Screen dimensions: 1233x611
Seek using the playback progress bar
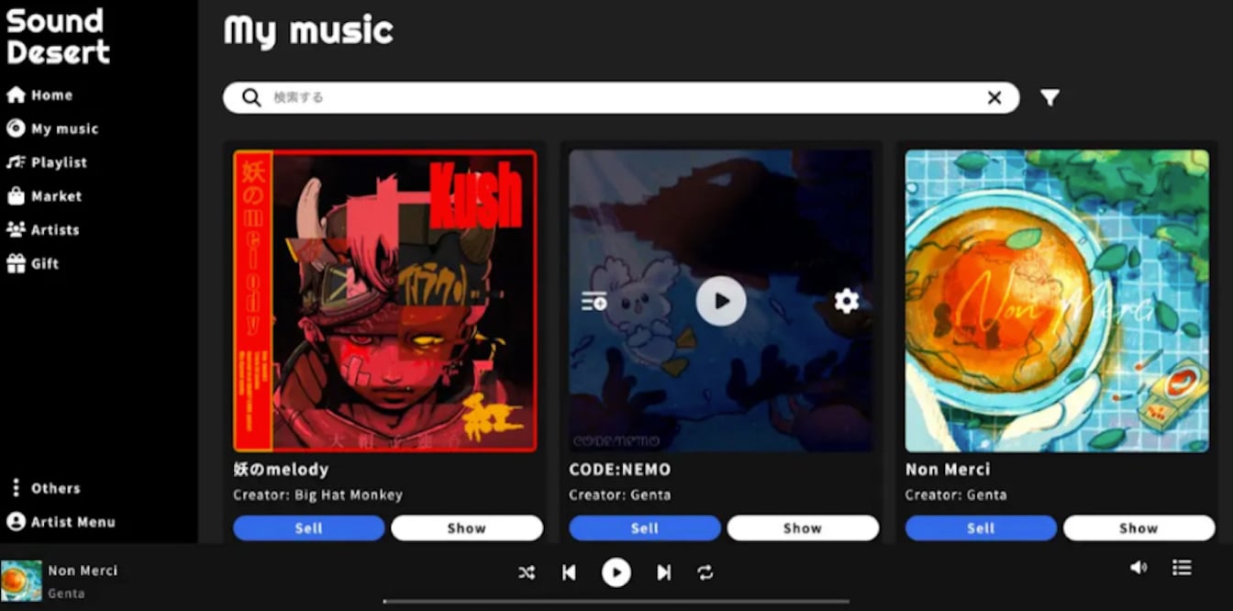616,602
